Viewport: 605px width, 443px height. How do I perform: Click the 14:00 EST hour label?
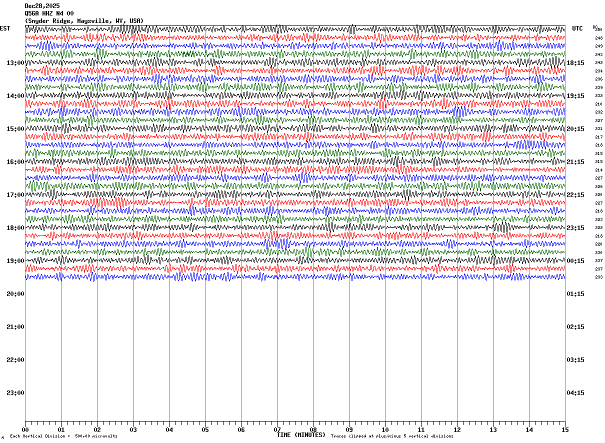[15, 96]
